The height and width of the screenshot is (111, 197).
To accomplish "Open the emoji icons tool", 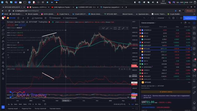I will pos(3,49).
